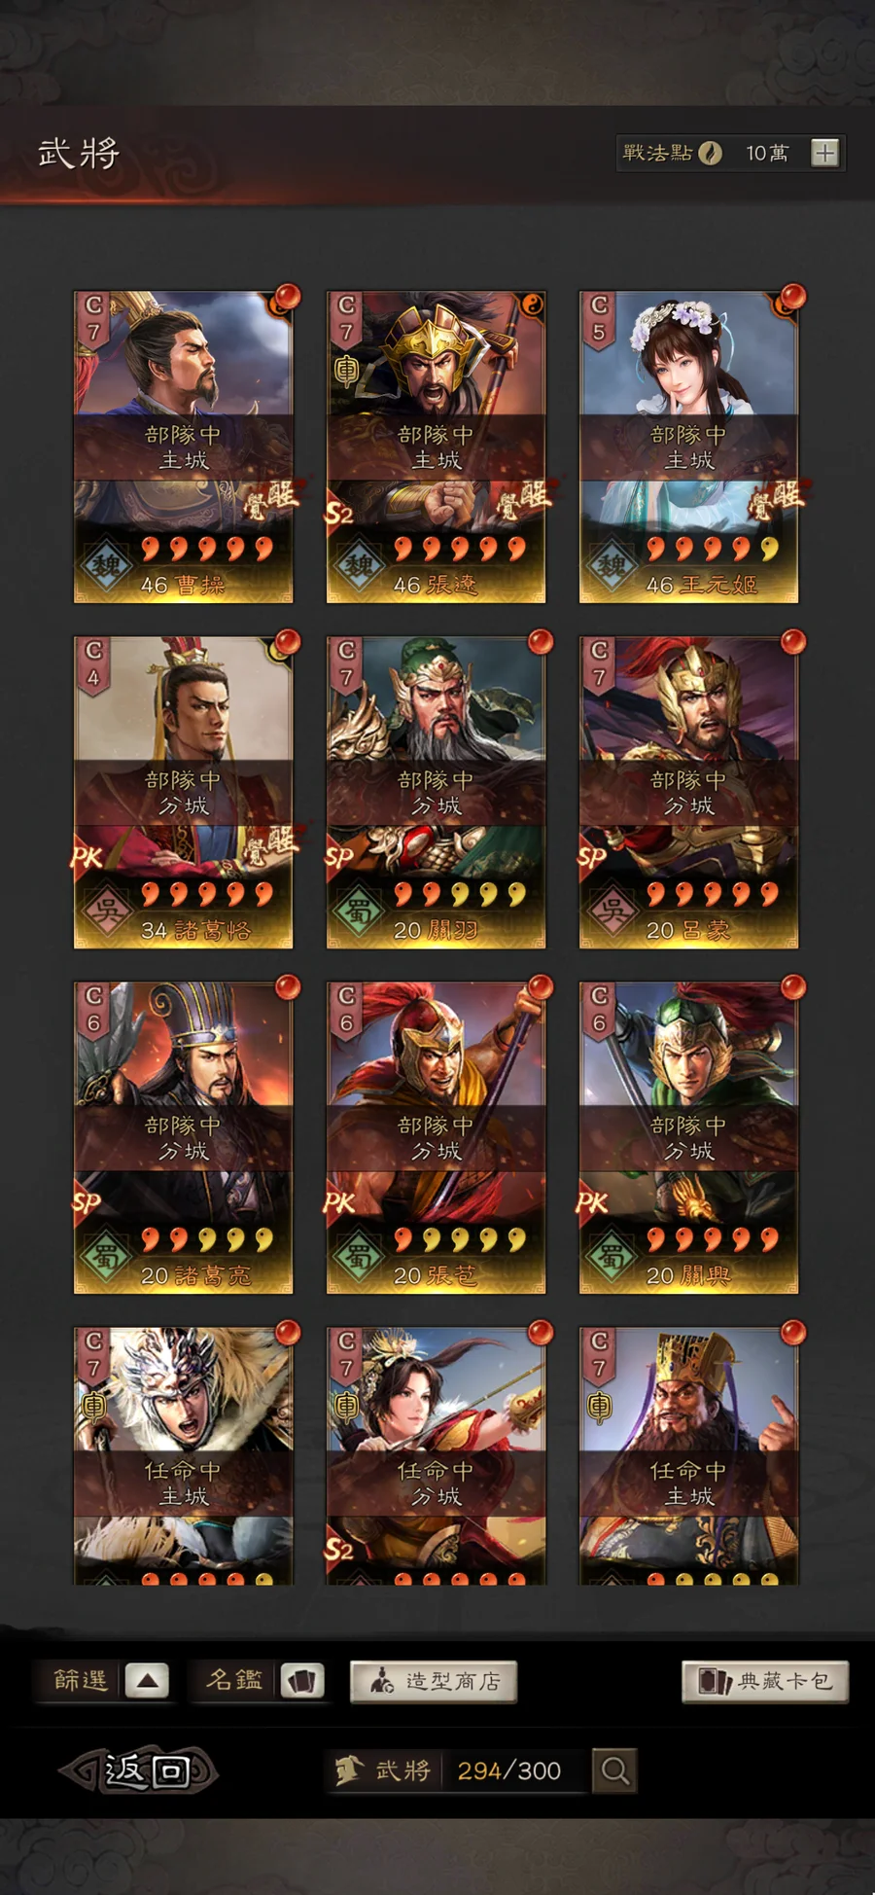This screenshot has width=875, height=1895.
Task: Open the 典藏卡包 card pack
Action: tap(765, 1681)
